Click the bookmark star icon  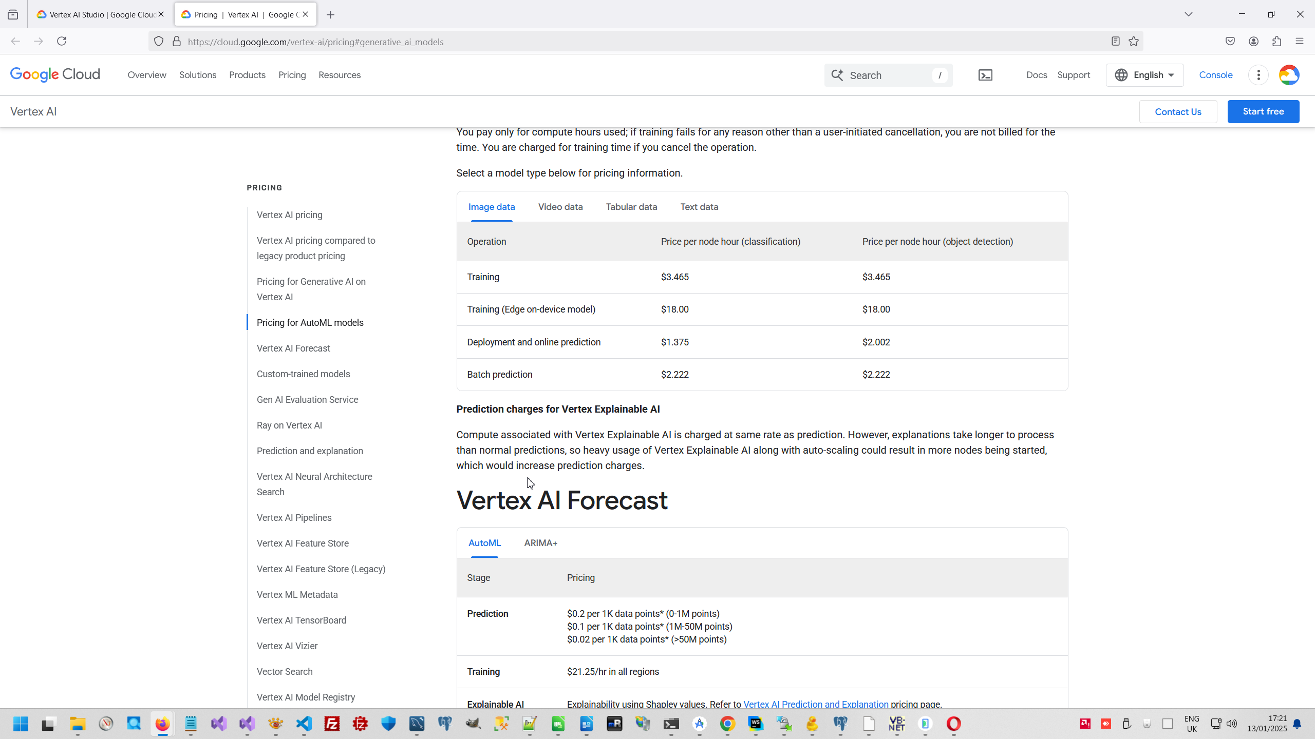[1134, 42]
